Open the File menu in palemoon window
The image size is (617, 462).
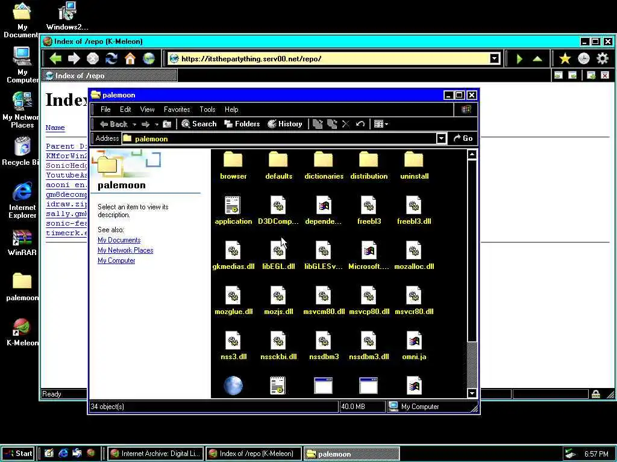[105, 109]
